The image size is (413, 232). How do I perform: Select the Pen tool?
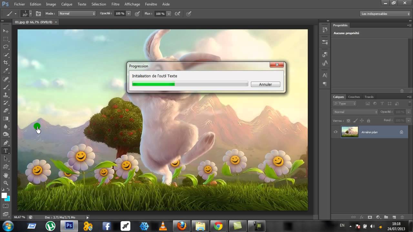6,143
